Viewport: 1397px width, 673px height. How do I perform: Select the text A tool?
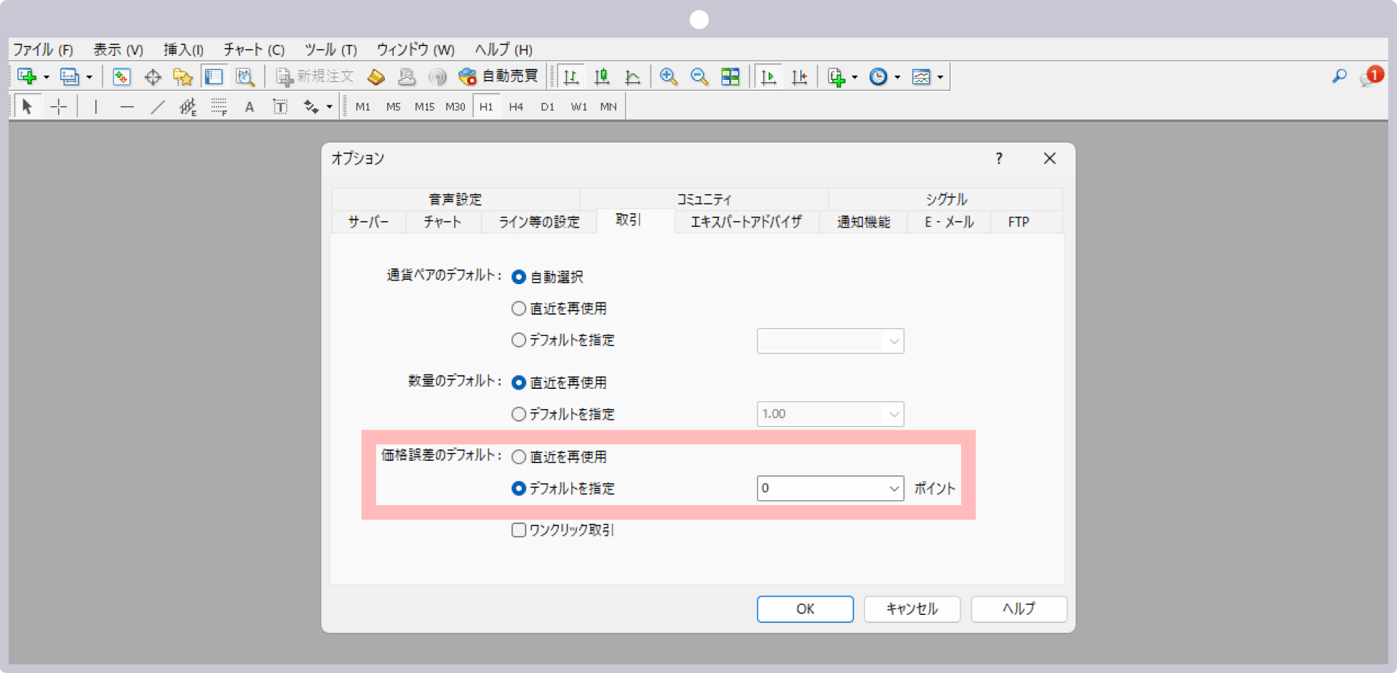point(250,107)
